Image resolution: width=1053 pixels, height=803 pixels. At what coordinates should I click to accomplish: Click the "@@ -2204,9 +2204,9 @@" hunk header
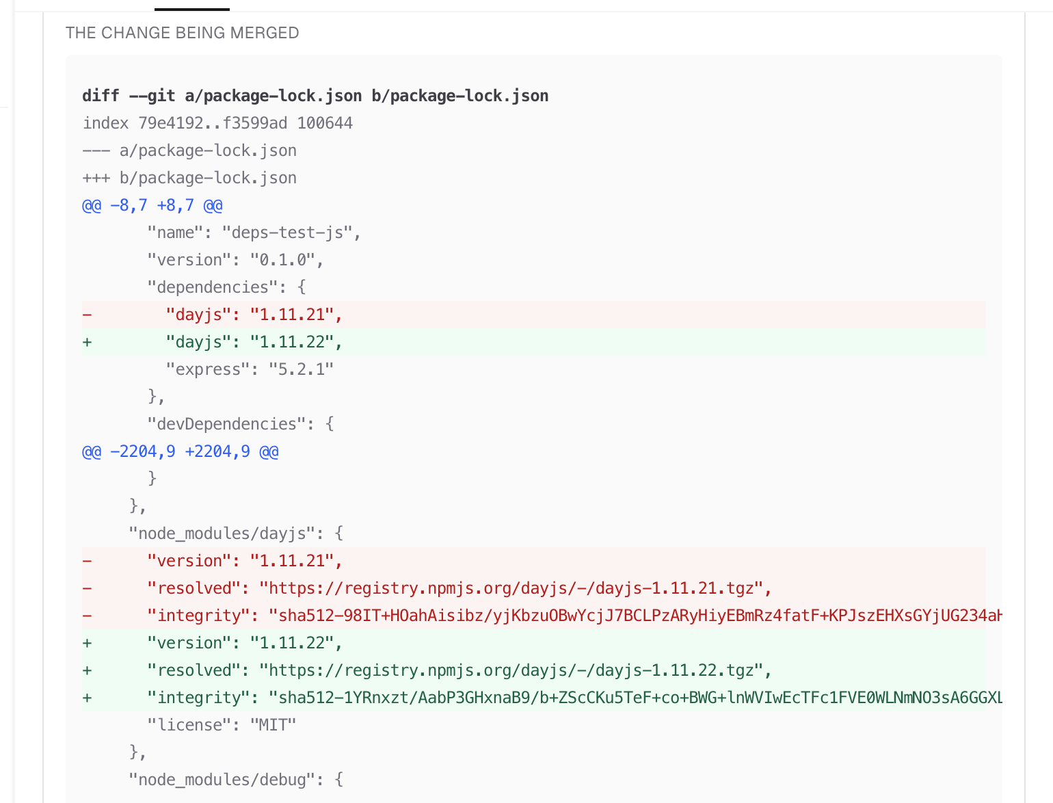click(181, 451)
